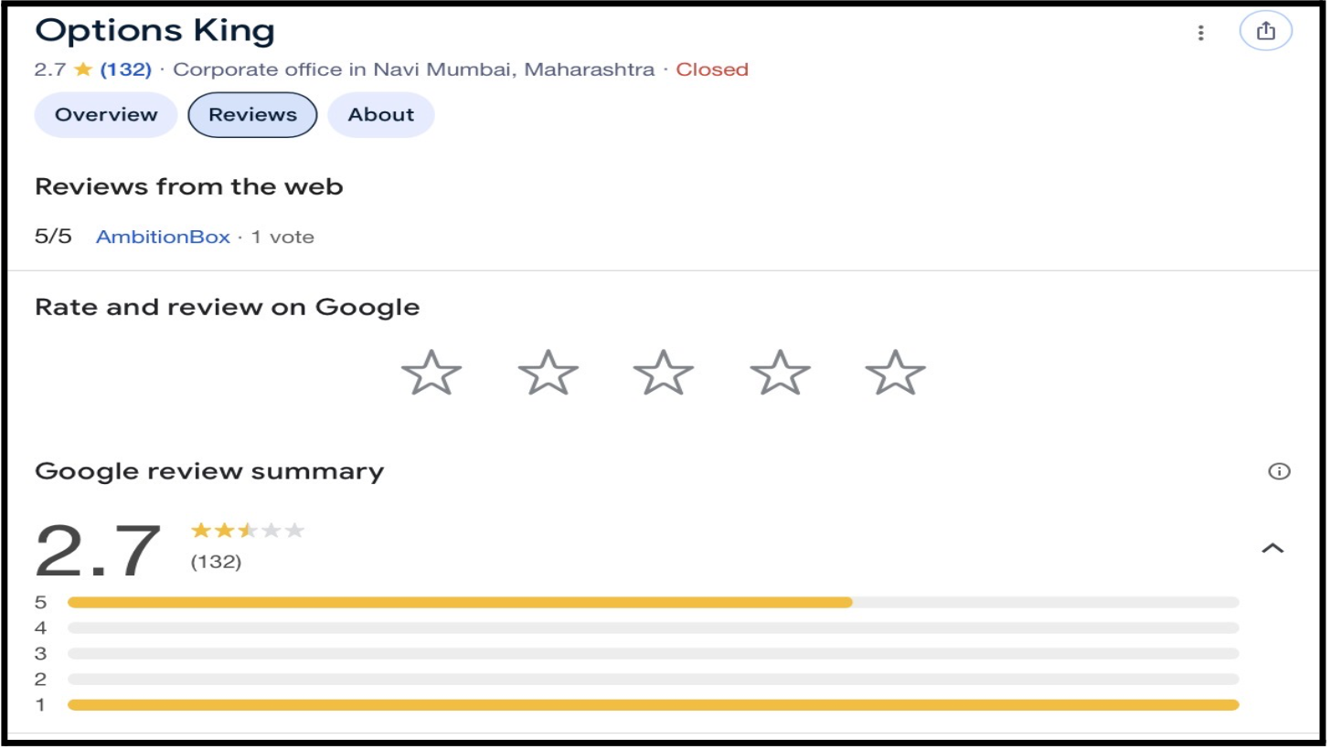Click the fifth star in the summary row
The image size is (1331, 749).
[x=295, y=528]
